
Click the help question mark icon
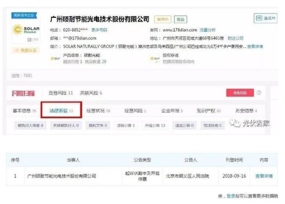pos(259,93)
